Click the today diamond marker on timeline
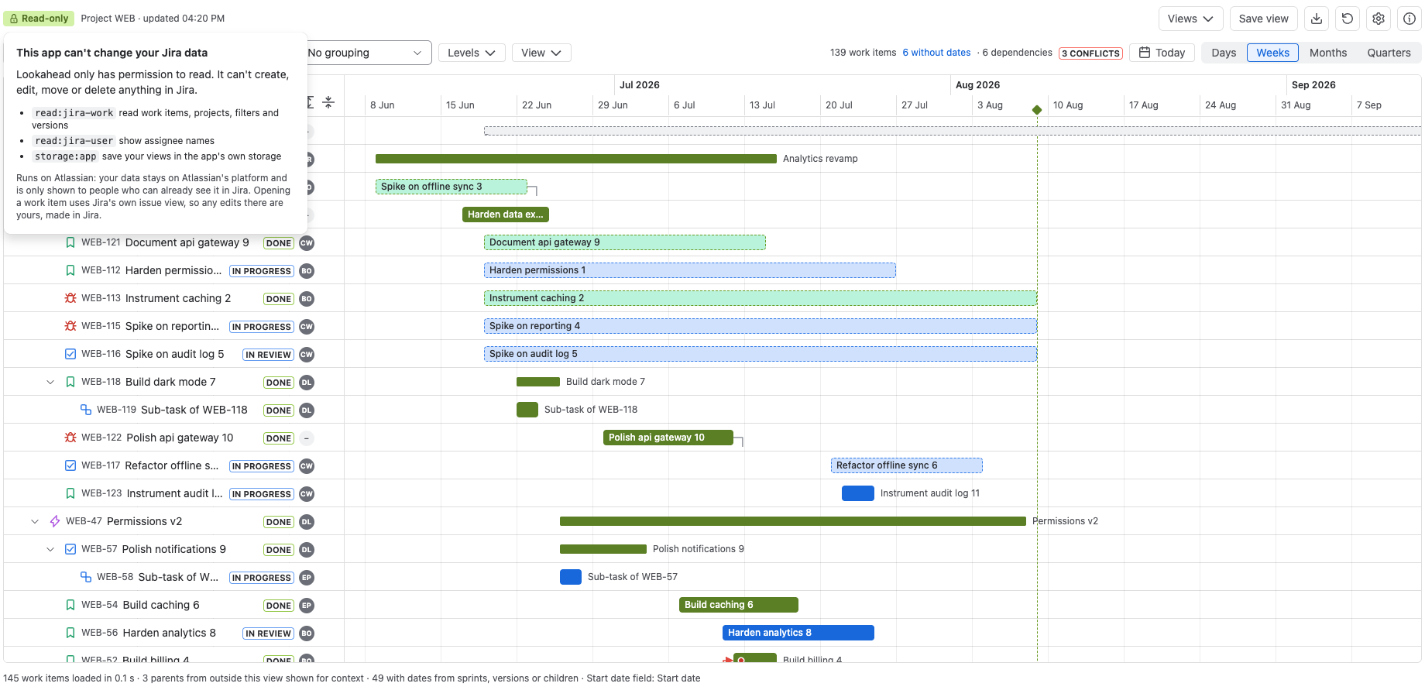The width and height of the screenshot is (1425, 697). [1037, 110]
